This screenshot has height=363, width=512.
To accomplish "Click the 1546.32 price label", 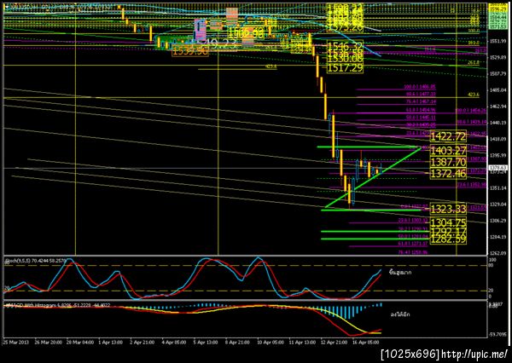I will [x=345, y=46].
